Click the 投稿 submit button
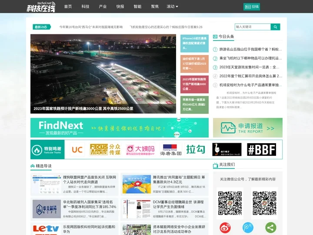Viewport: 313px width, 235px height. pyautogui.click(x=252, y=7)
